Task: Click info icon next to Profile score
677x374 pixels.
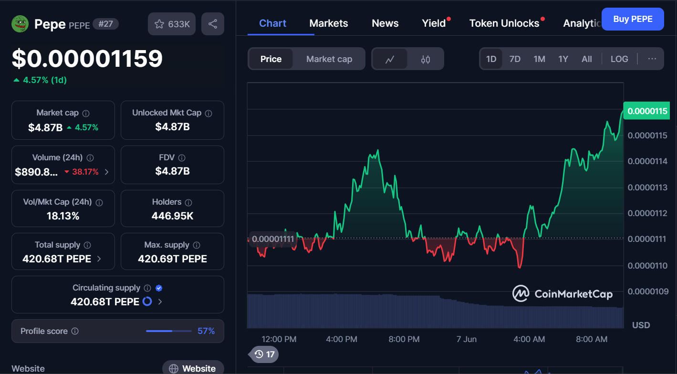Action: pyautogui.click(x=75, y=331)
